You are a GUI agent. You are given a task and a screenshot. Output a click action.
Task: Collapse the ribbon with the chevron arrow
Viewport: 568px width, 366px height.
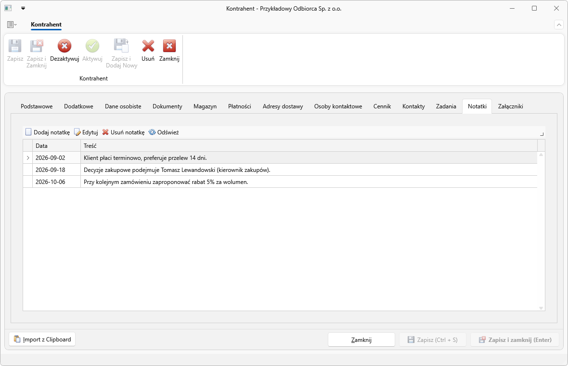558,25
